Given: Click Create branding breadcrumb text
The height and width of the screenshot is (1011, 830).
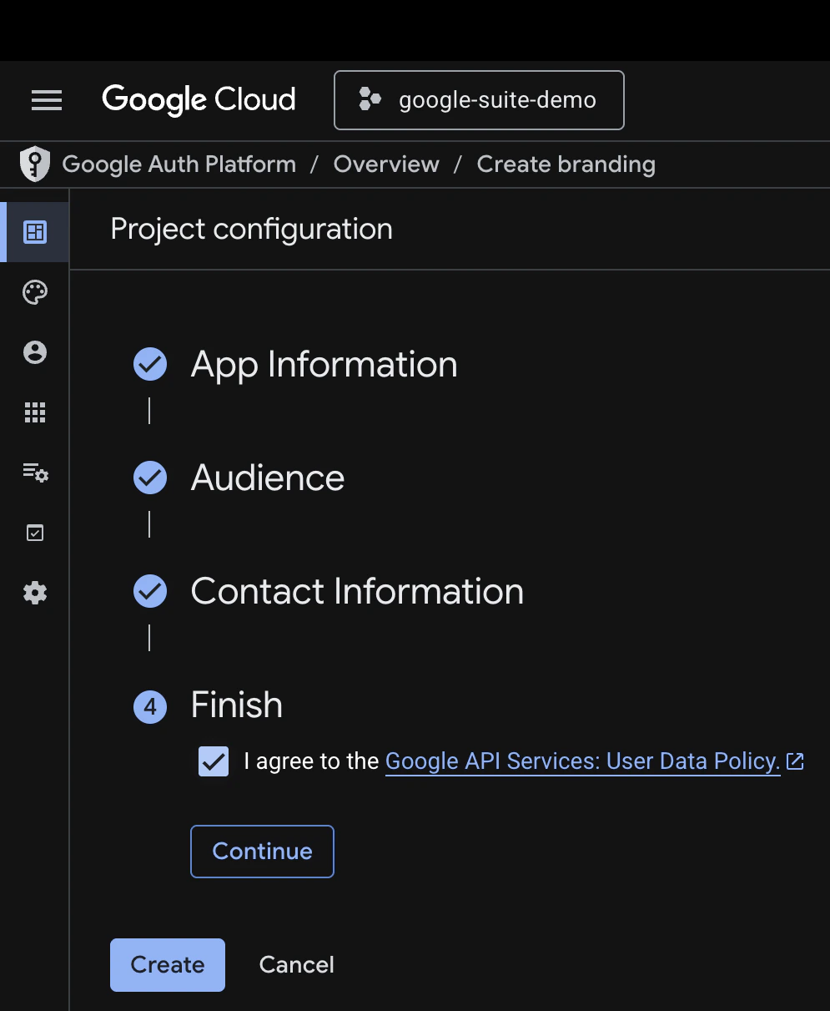Looking at the screenshot, I should tap(566, 164).
